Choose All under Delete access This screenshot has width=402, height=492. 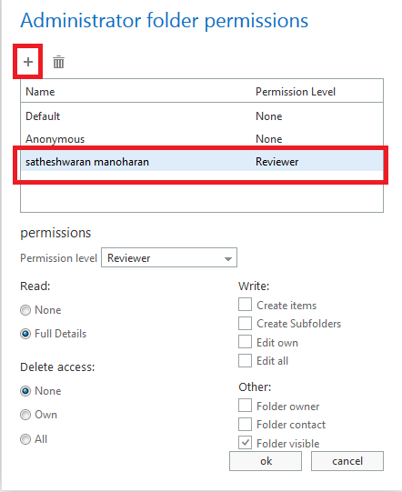click(x=25, y=439)
